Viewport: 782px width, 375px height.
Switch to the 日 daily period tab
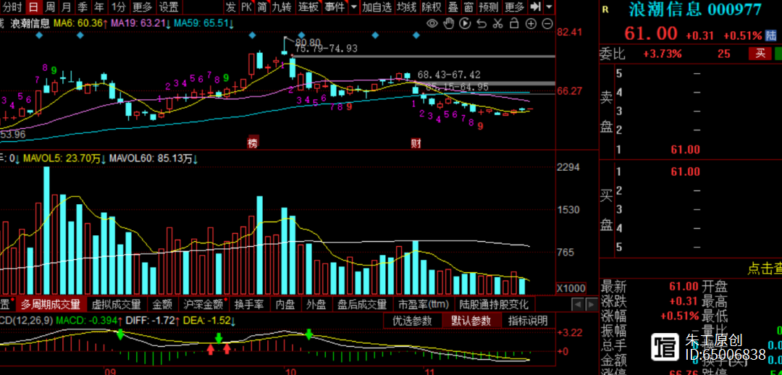tap(33, 7)
